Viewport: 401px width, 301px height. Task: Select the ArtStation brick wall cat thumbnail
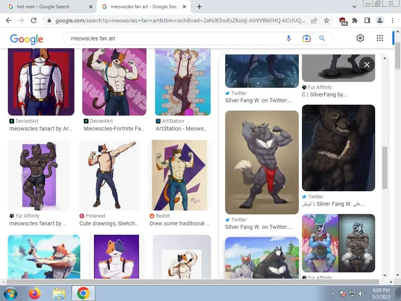[183, 82]
